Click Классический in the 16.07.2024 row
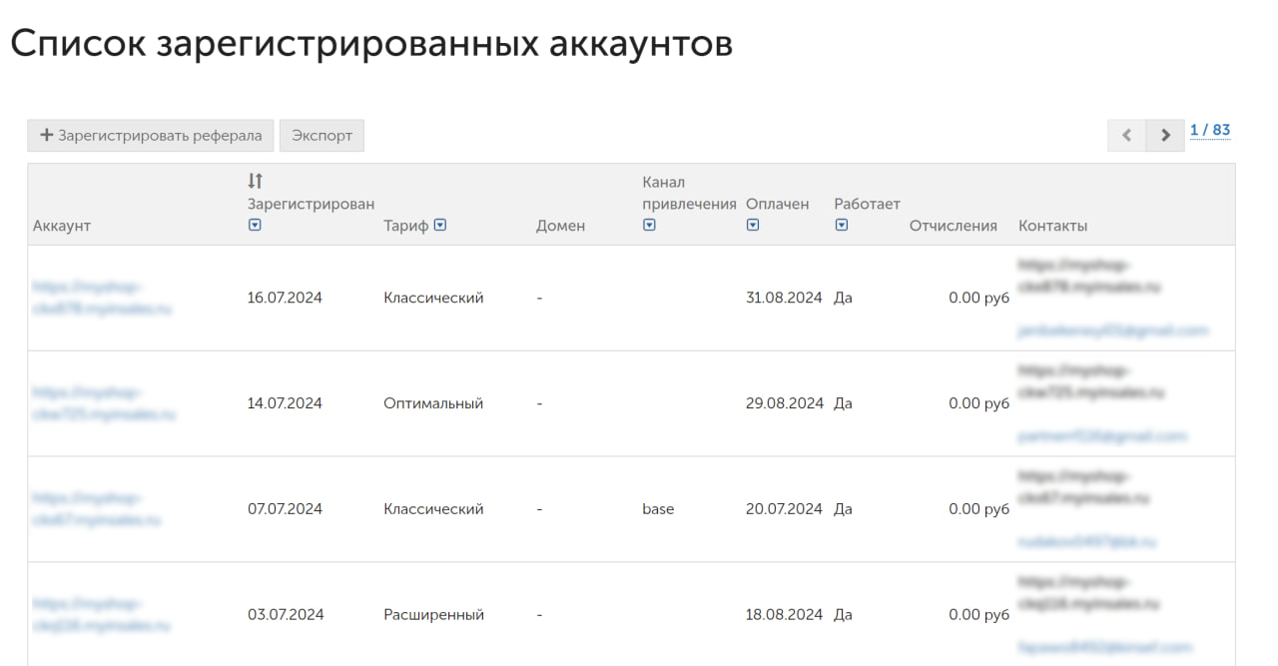This screenshot has height=666, width=1278. (x=433, y=298)
